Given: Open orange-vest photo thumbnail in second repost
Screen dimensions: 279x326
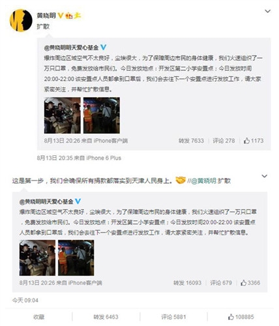Looking at the screenshot, I should click(76, 258).
